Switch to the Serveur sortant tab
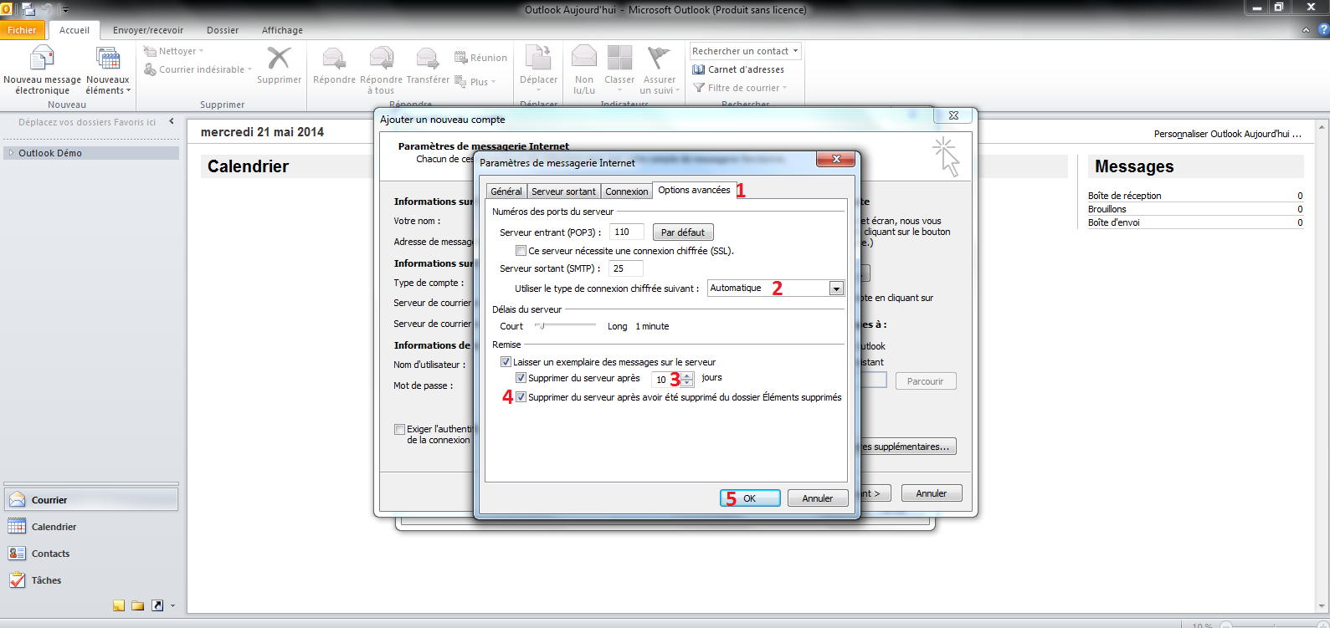 (x=563, y=191)
